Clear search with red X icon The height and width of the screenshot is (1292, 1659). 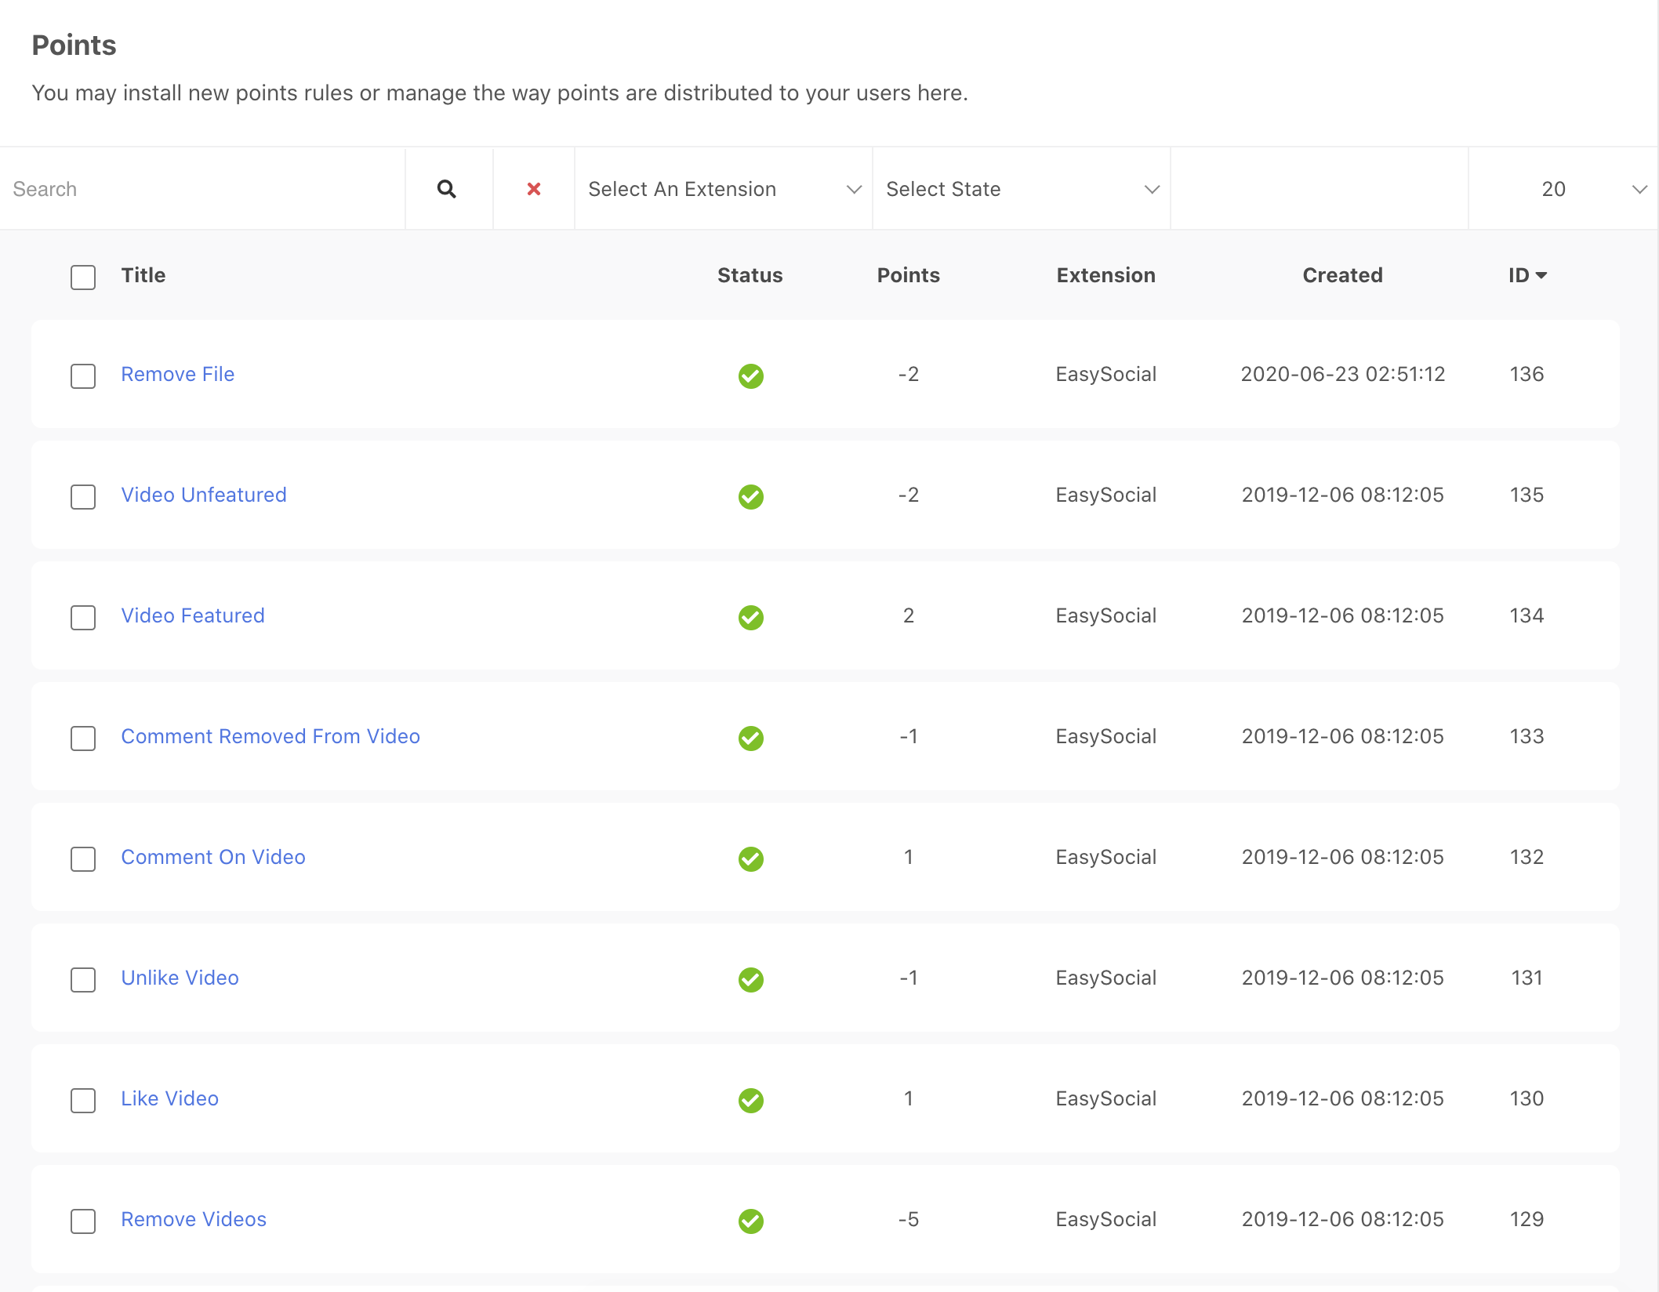pos(534,189)
